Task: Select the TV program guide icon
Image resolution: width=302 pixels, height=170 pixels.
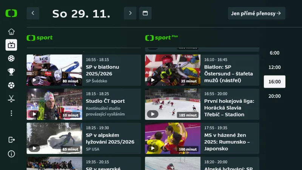Action: (11, 45)
